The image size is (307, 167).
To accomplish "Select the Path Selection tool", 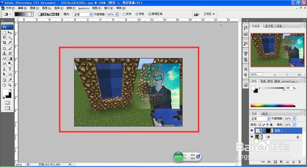I will [x=4, y=74].
